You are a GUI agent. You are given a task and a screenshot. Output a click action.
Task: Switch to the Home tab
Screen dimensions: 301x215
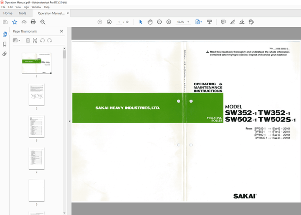pos(8,13)
